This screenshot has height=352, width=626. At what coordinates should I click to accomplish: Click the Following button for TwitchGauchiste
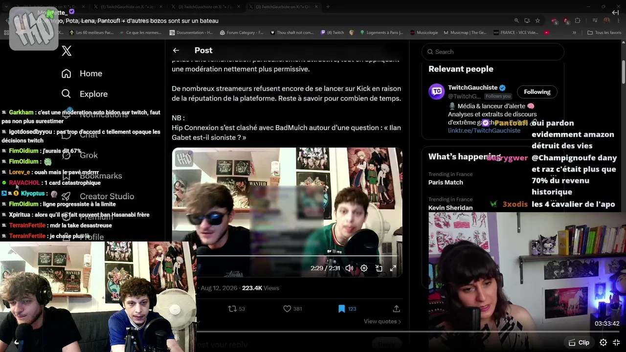point(537,92)
